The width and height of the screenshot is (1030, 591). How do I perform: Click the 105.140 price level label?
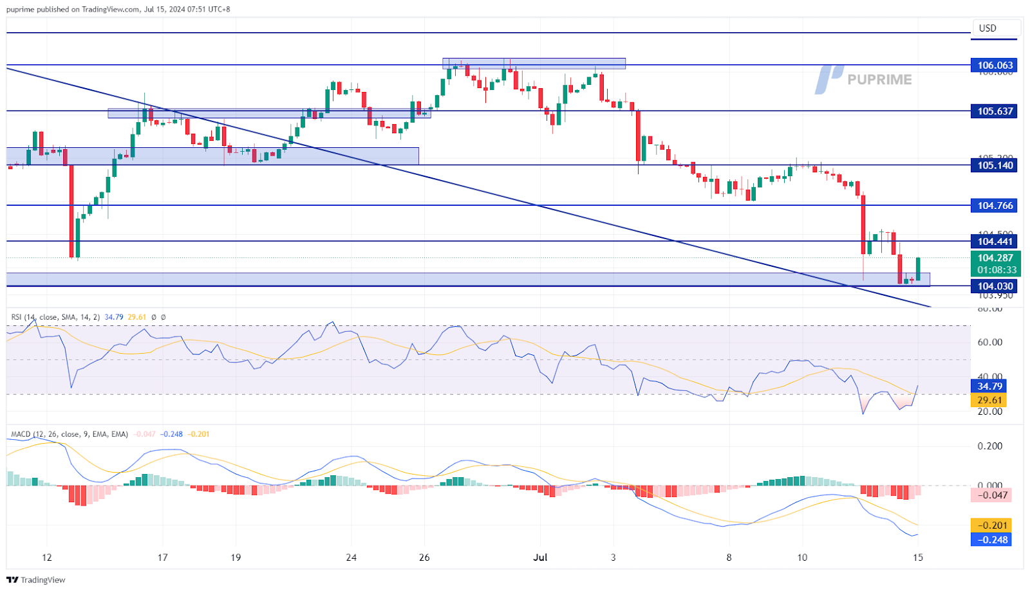click(x=995, y=165)
